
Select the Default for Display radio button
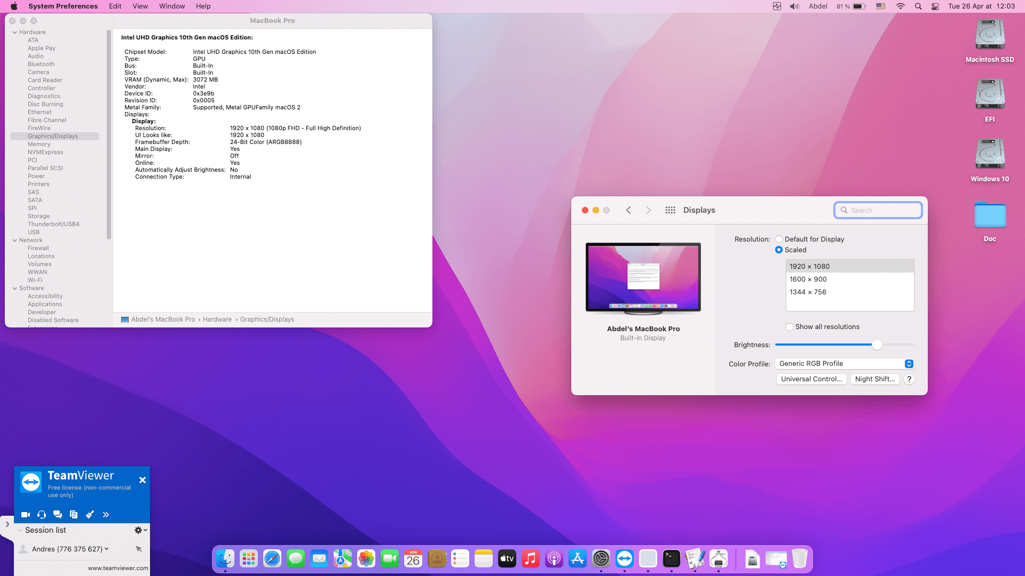tap(779, 239)
